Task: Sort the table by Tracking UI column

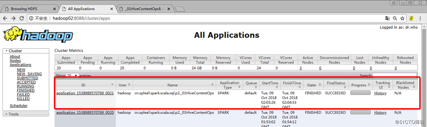Action: [x=382, y=85]
